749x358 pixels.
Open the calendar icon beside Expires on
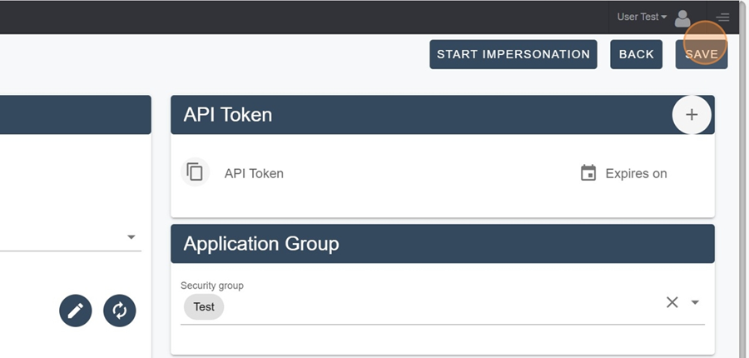pyautogui.click(x=588, y=173)
